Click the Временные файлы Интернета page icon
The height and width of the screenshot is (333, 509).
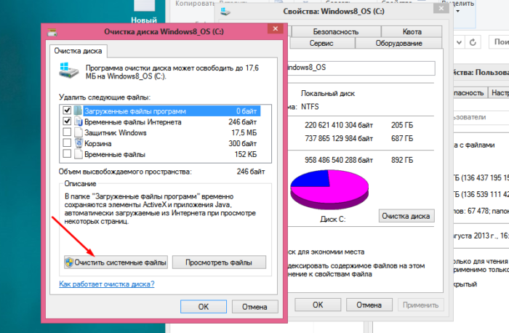click(x=79, y=121)
